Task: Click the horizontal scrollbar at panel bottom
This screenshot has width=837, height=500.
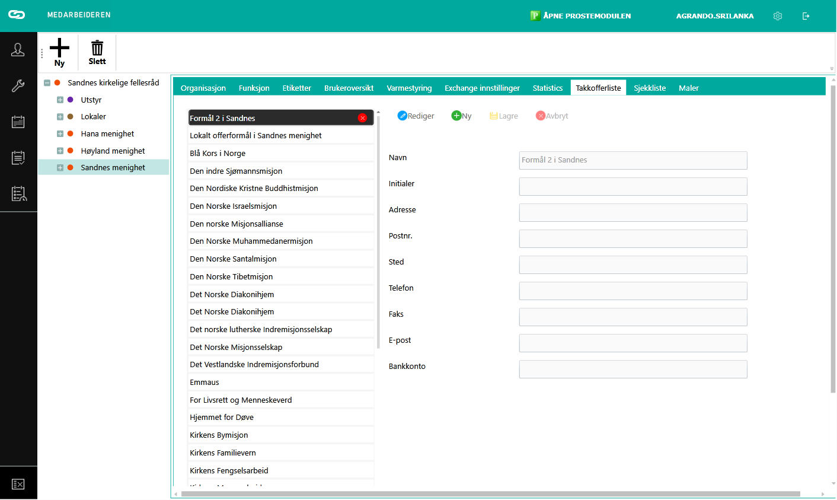Action: point(491,493)
